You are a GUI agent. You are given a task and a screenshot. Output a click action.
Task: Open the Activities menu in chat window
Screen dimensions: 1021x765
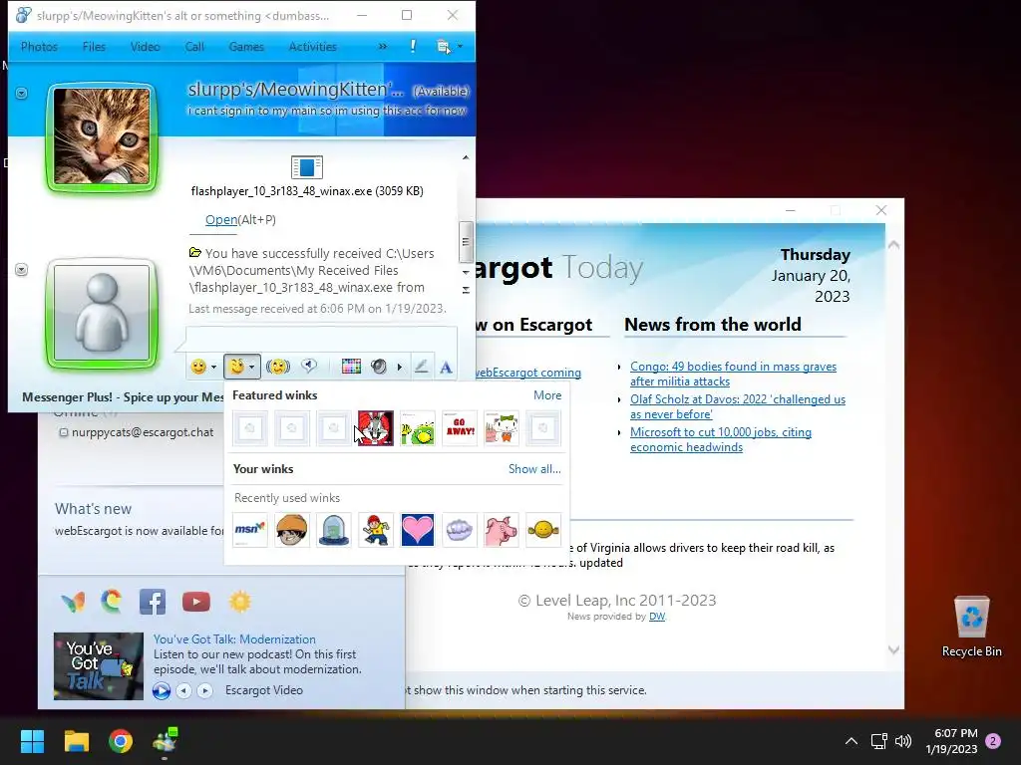click(312, 47)
